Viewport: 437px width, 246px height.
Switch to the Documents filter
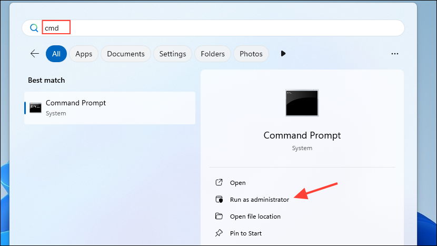(x=126, y=54)
